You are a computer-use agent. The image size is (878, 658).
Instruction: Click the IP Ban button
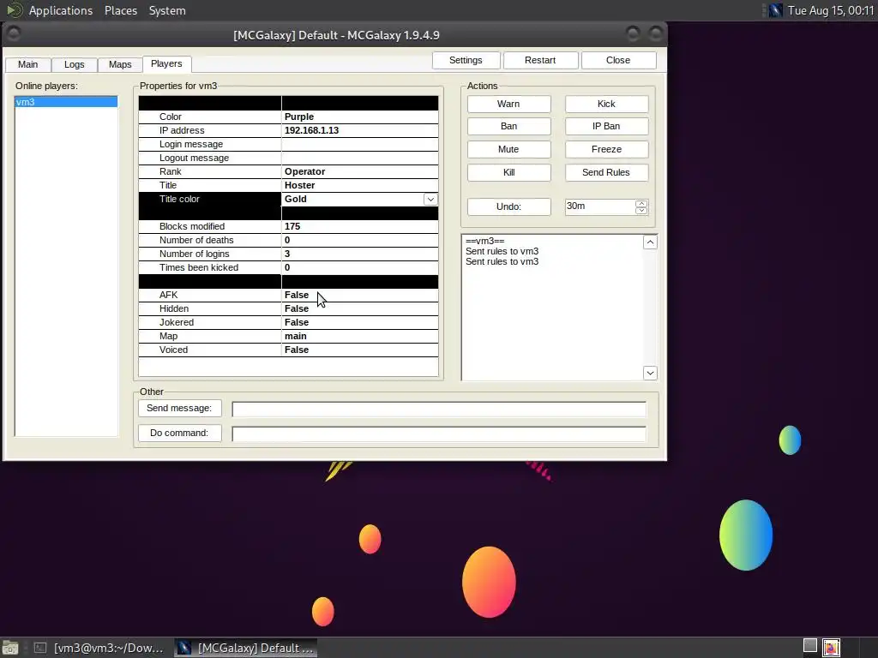[606, 127]
